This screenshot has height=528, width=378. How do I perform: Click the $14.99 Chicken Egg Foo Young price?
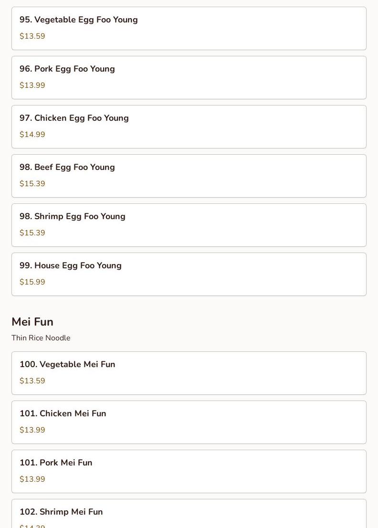click(32, 134)
